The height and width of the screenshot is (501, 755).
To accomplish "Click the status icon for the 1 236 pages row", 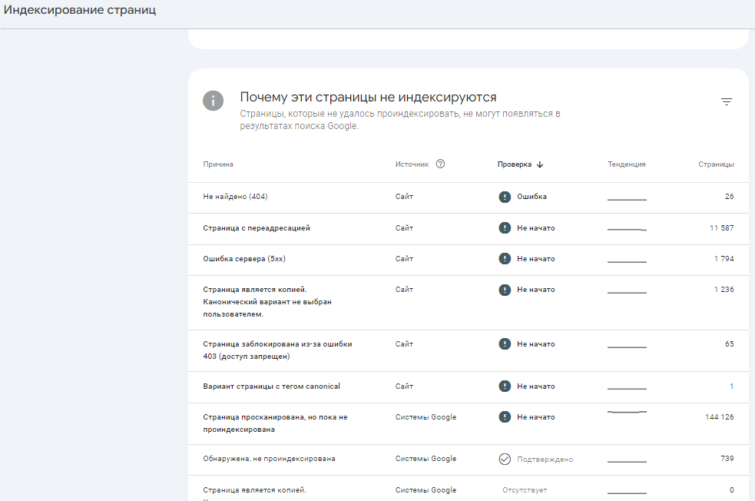I will [504, 290].
